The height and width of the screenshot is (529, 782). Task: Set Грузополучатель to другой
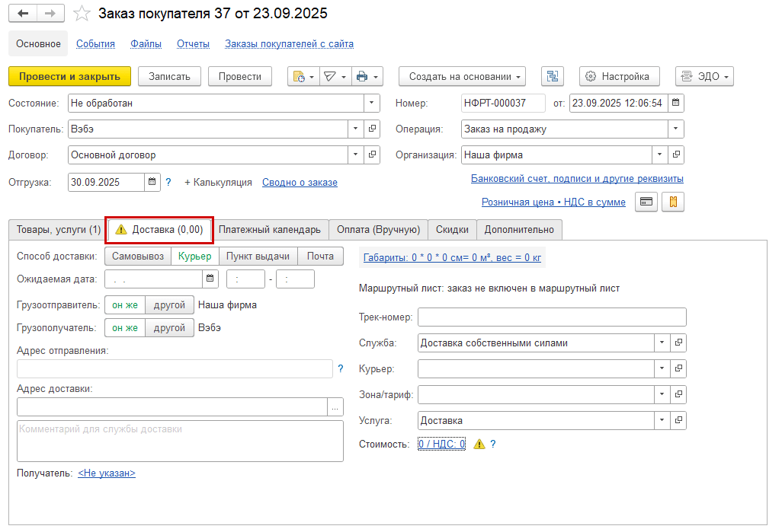[x=169, y=327]
